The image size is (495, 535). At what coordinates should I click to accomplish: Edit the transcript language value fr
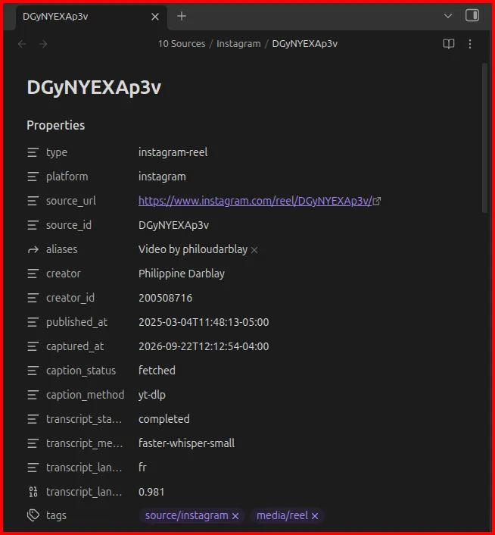143,468
